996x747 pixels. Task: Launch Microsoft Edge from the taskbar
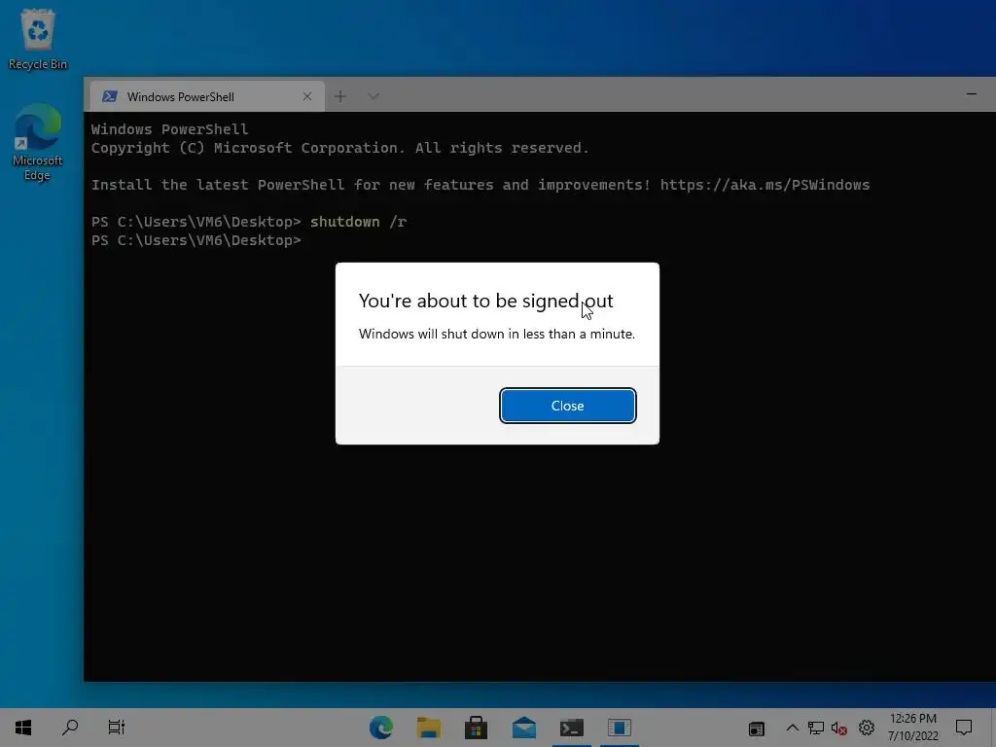pyautogui.click(x=381, y=728)
